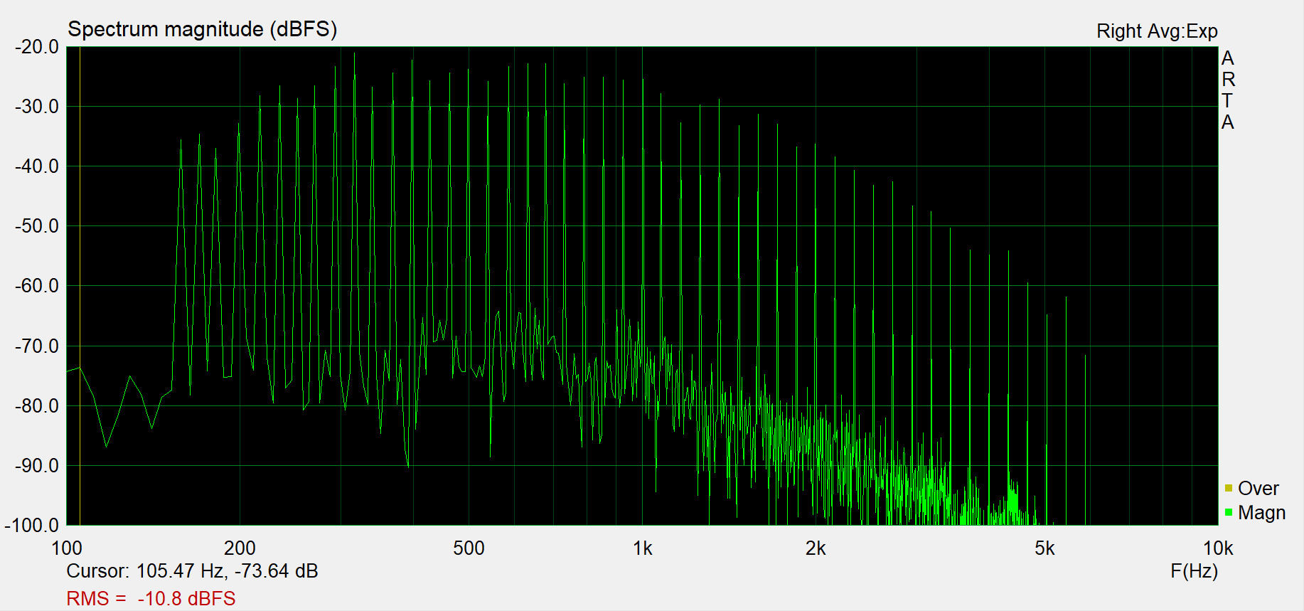The width and height of the screenshot is (1304, 611).
Task: Click the vertical ARTA label beside the graph
Action: click(x=1228, y=90)
